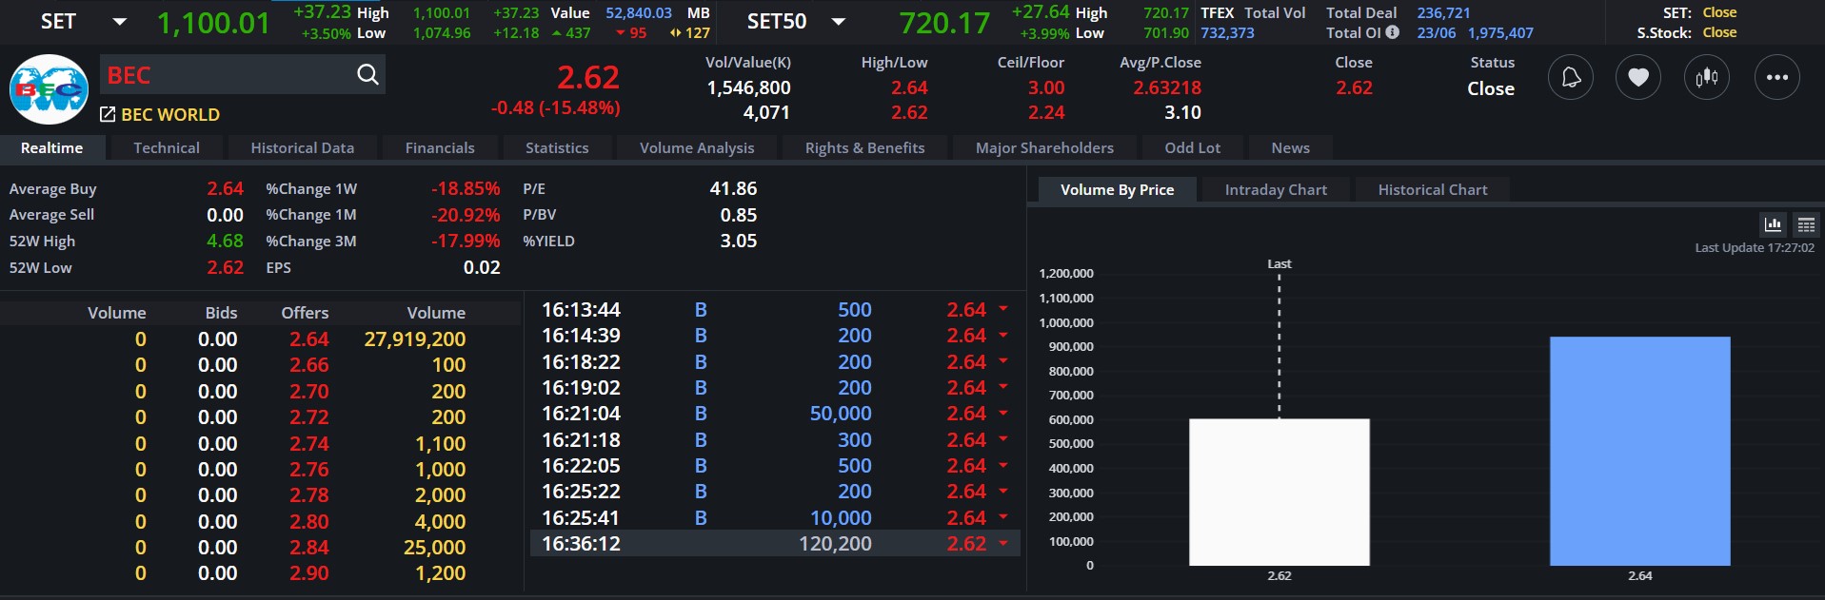This screenshot has height=600, width=1825.
Task: Click the BEC World company logo
Action: pyautogui.click(x=50, y=89)
